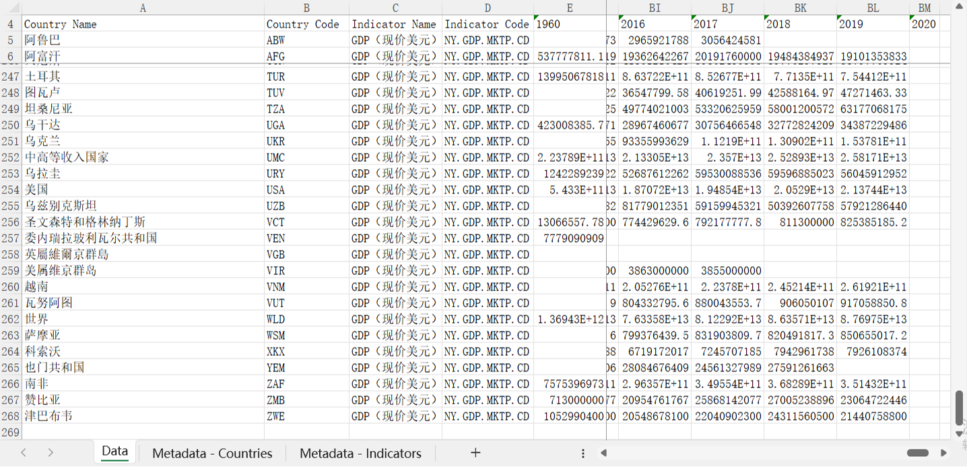Select the cell containing 土耳其
Screen dimensions: 967x467
pyautogui.click(x=143, y=77)
